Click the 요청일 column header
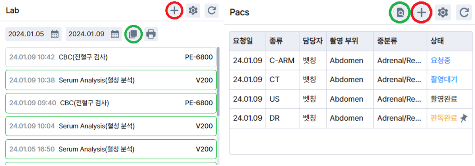The height and width of the screenshot is (166, 475). [x=243, y=41]
